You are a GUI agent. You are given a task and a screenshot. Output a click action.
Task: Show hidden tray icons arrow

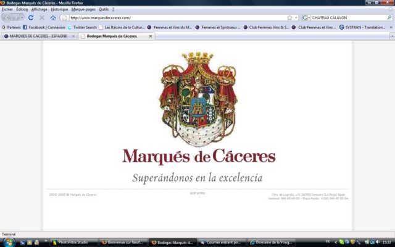(x=336, y=242)
